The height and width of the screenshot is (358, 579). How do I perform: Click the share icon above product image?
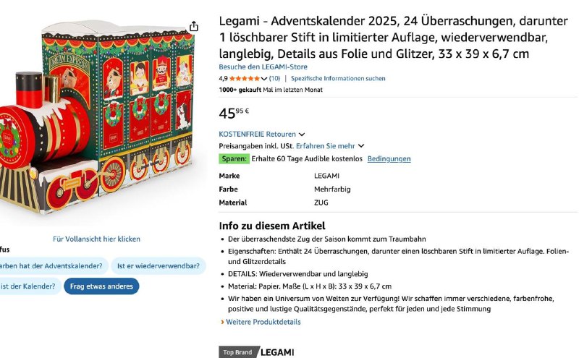194,27
